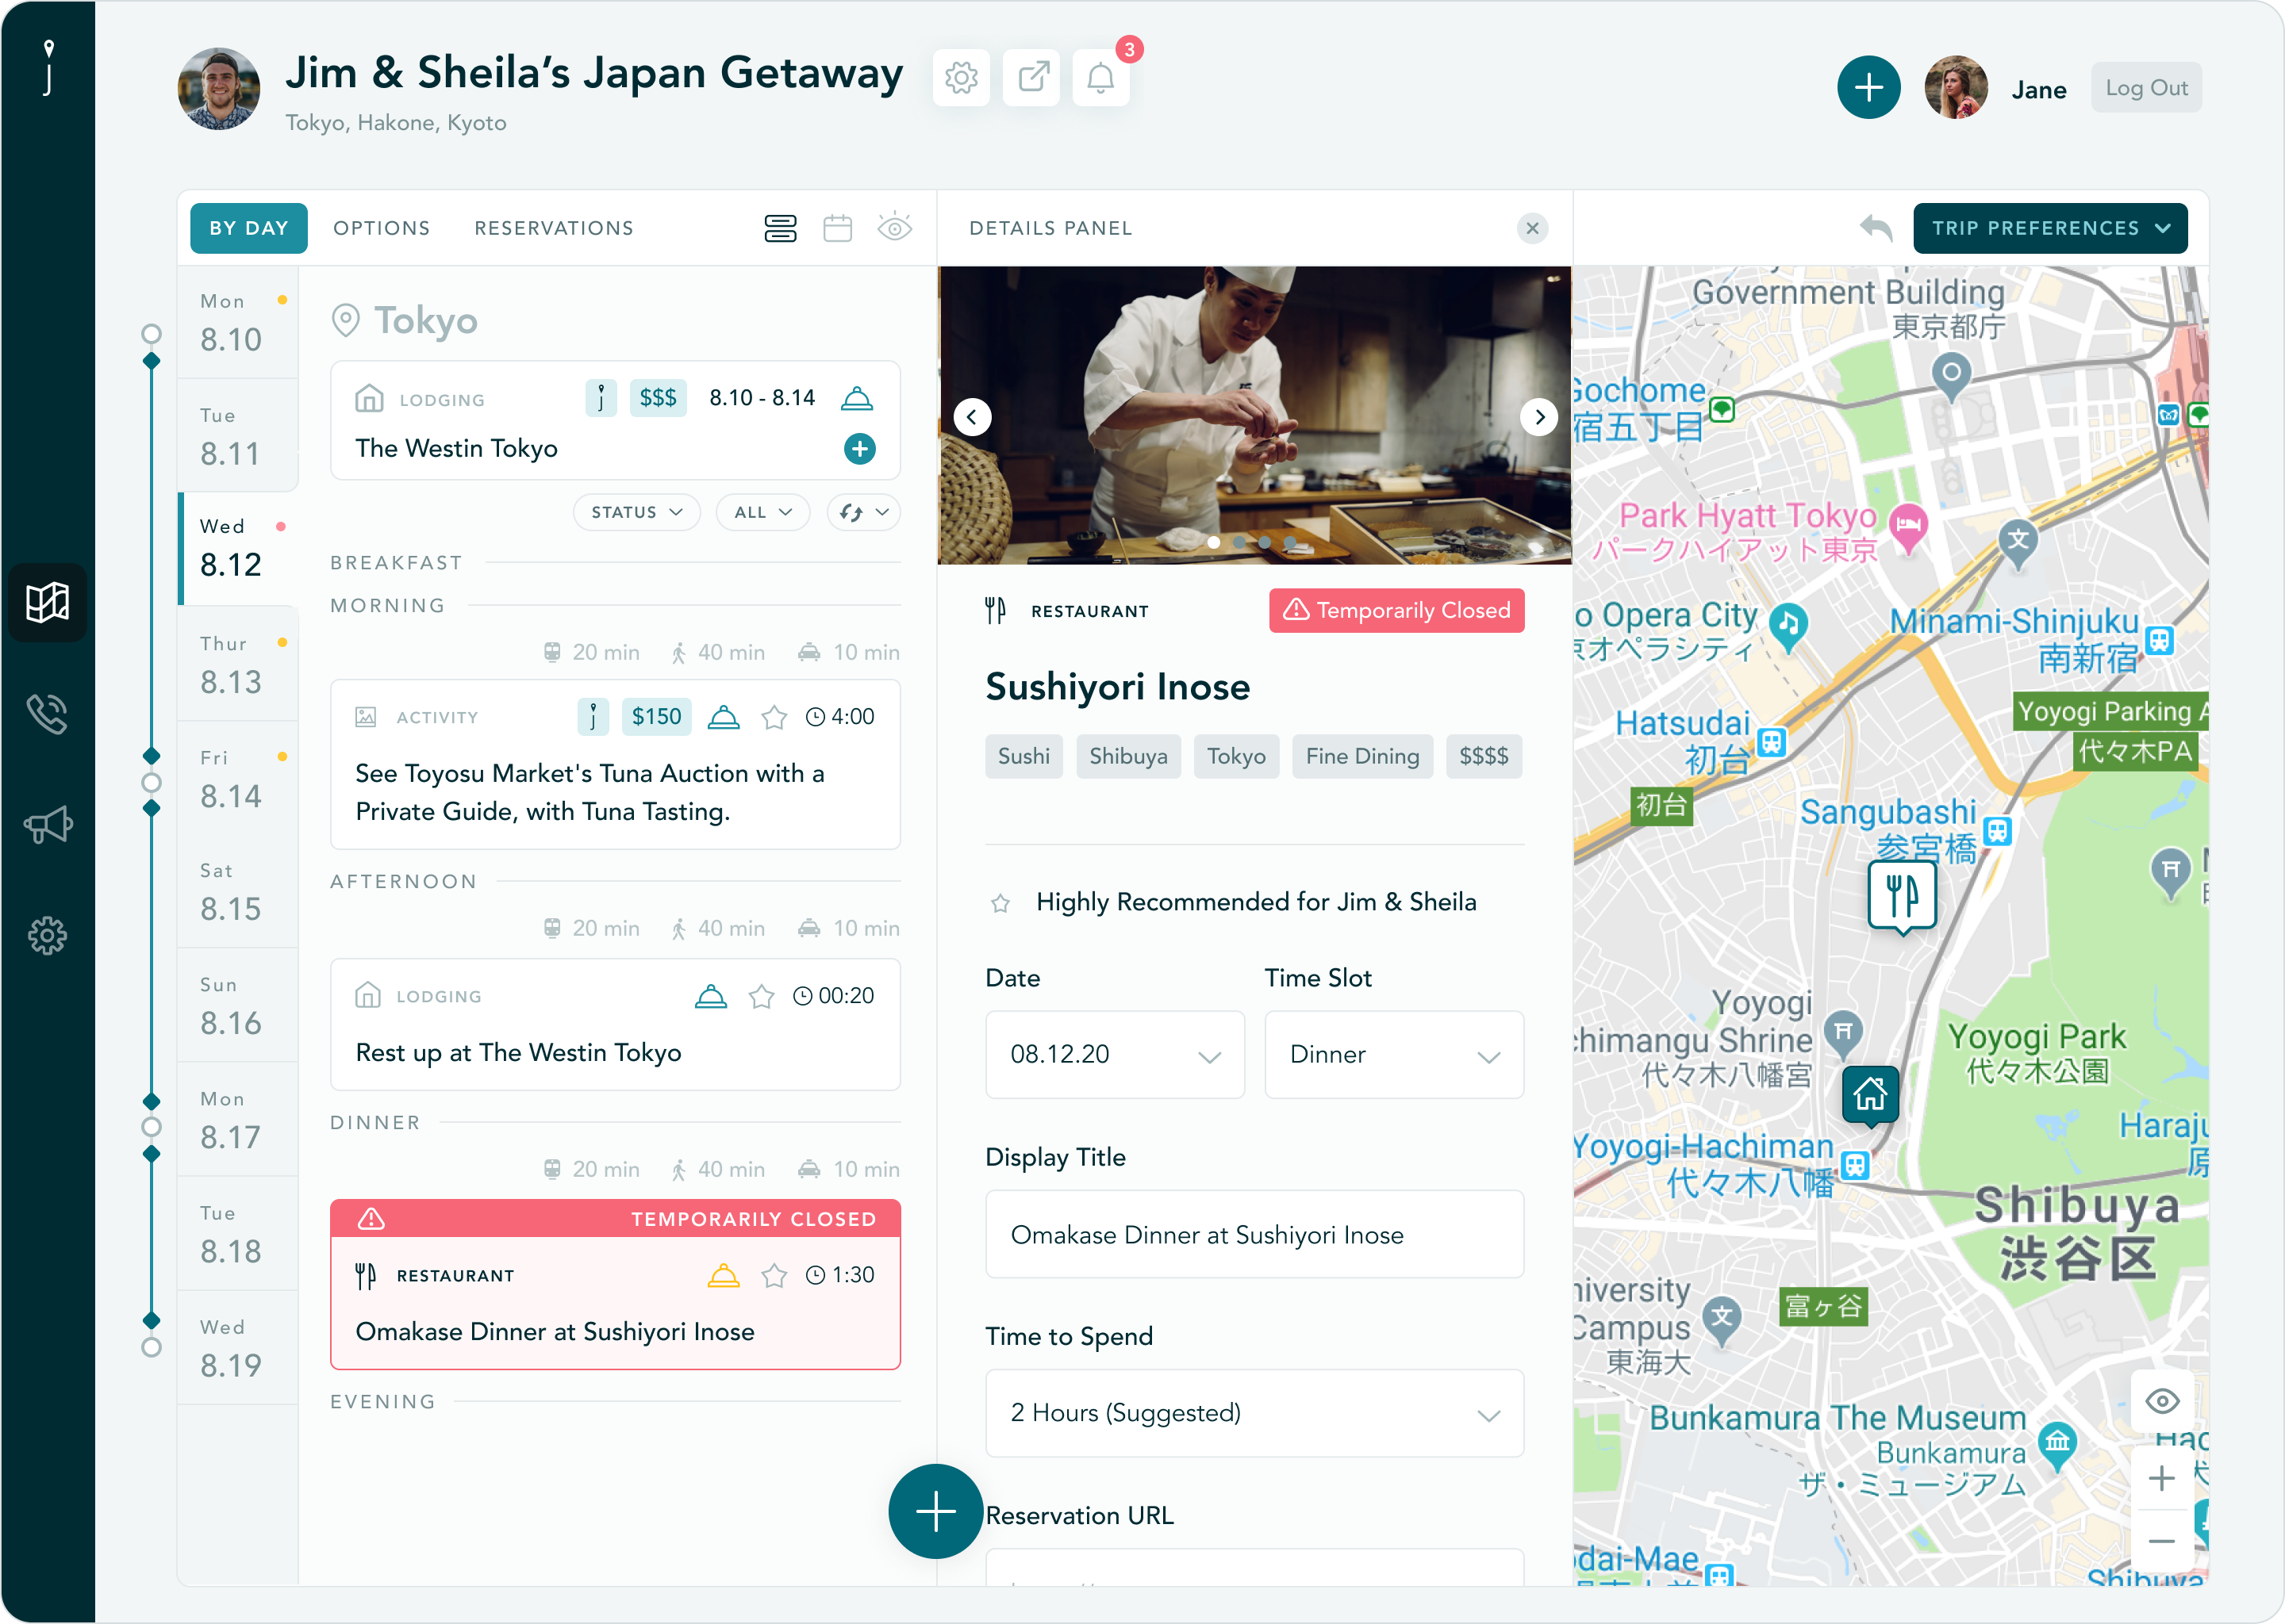2285x1624 pixels.
Task: Switch to the Reservations tab
Action: click(x=553, y=228)
